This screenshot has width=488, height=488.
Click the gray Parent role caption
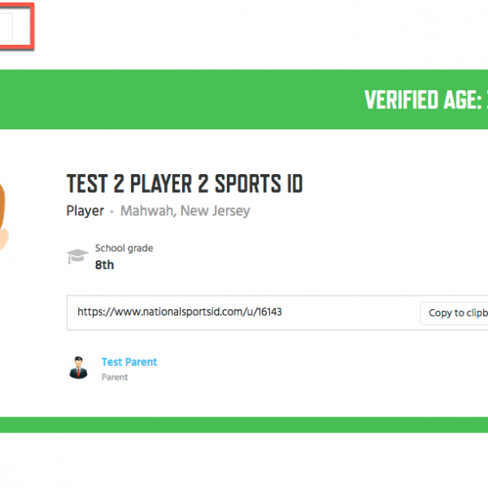point(115,377)
